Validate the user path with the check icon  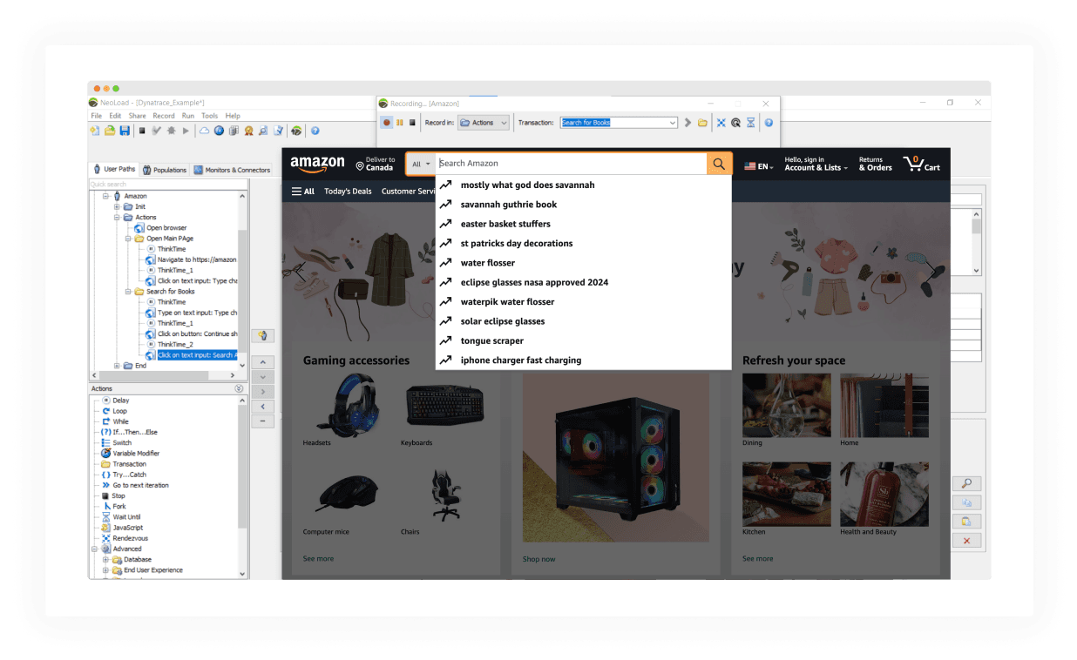point(155,130)
